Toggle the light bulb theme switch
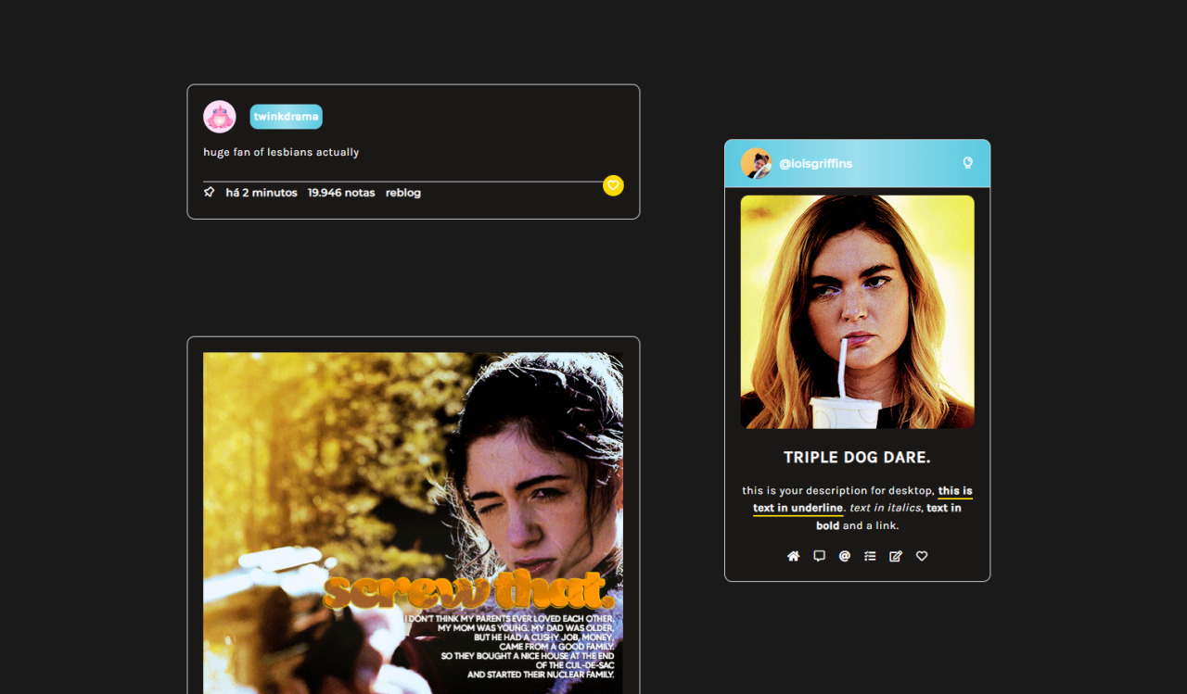The image size is (1187, 694). pos(967,163)
